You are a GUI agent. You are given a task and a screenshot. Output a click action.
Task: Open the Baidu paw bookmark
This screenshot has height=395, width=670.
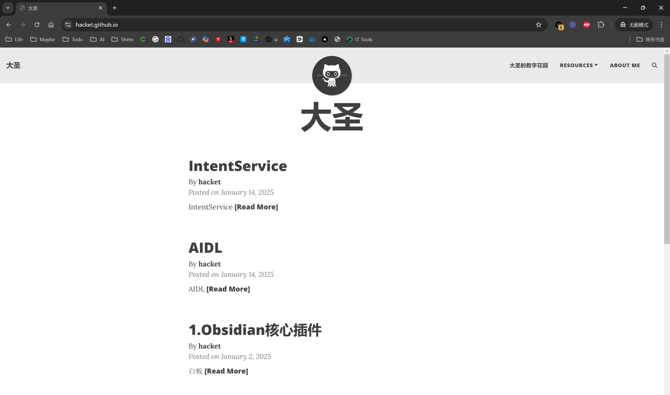tap(168, 39)
